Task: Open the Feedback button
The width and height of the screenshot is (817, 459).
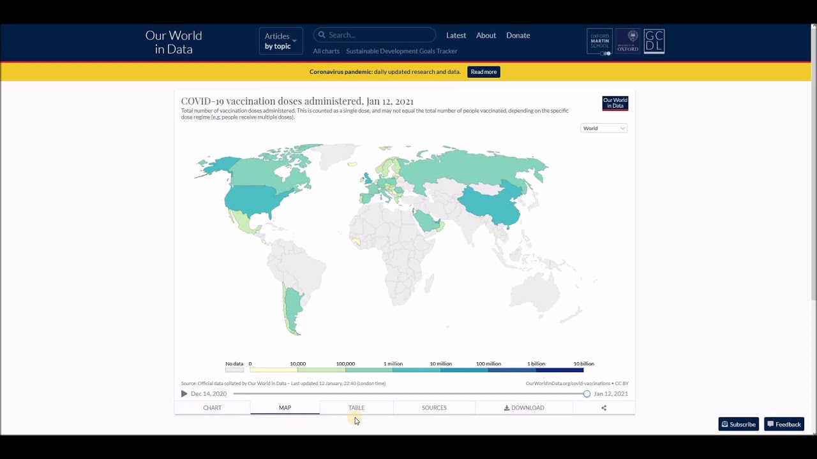Action: 784,425
